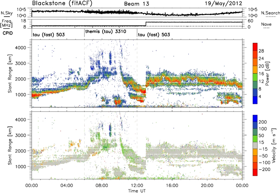Pick the red bottom segment of the Velocity bar

tap(255, 172)
